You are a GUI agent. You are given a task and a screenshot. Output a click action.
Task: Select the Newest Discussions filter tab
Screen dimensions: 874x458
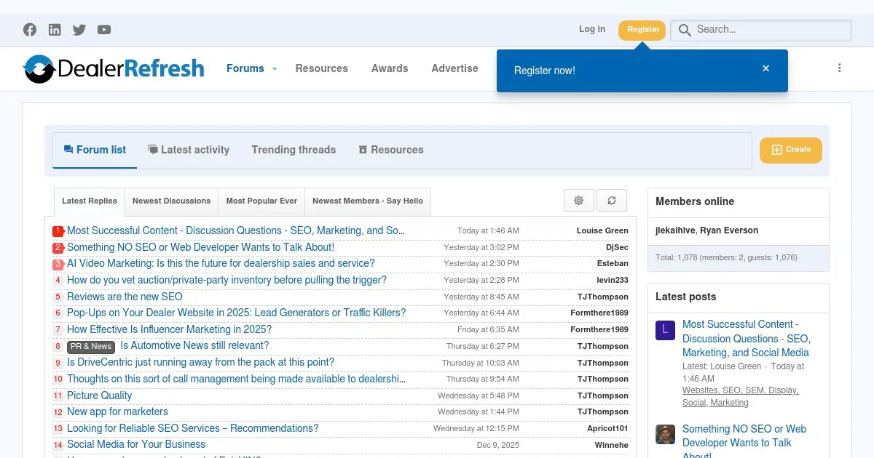point(170,201)
